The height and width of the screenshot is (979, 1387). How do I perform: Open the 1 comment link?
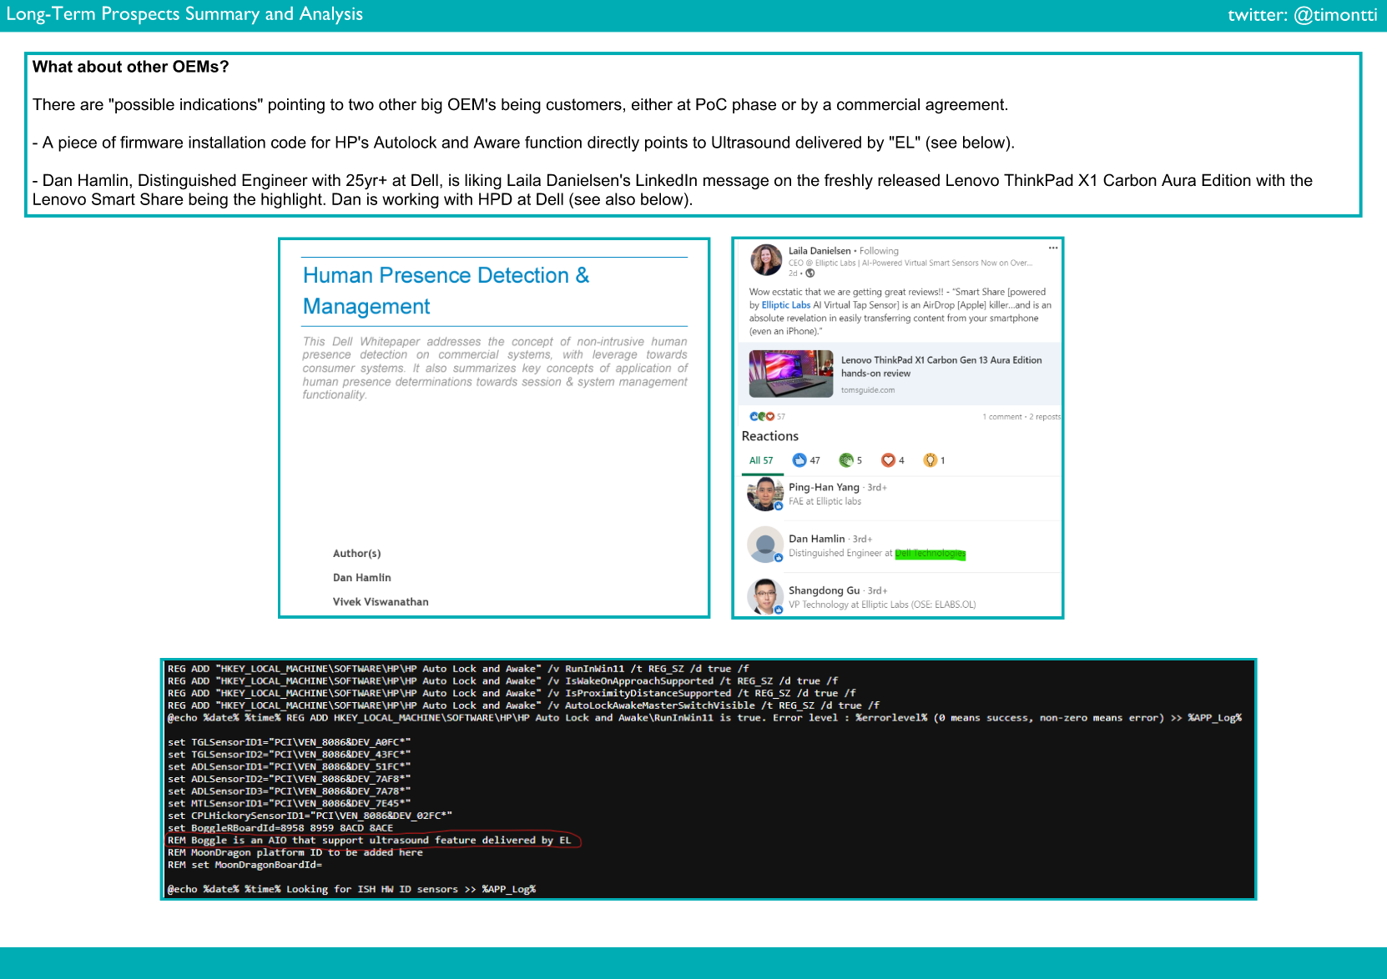coord(1001,417)
